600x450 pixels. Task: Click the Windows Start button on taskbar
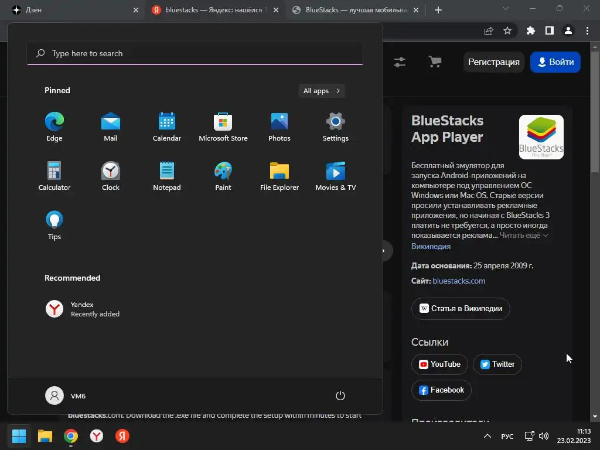click(x=19, y=436)
